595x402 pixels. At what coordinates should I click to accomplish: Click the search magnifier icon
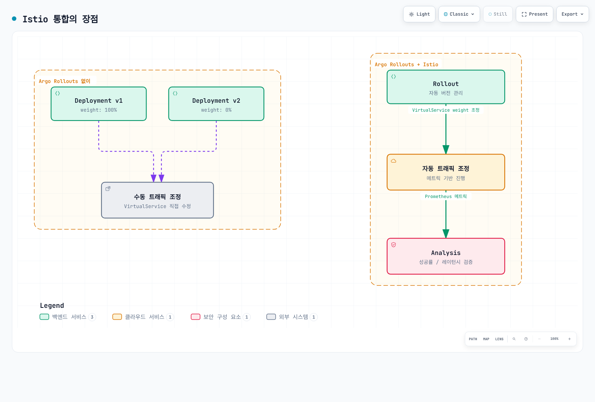514,339
